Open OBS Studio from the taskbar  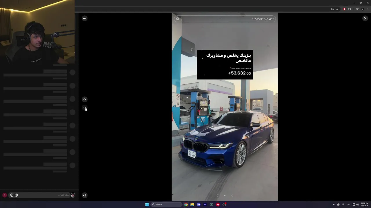(224, 205)
